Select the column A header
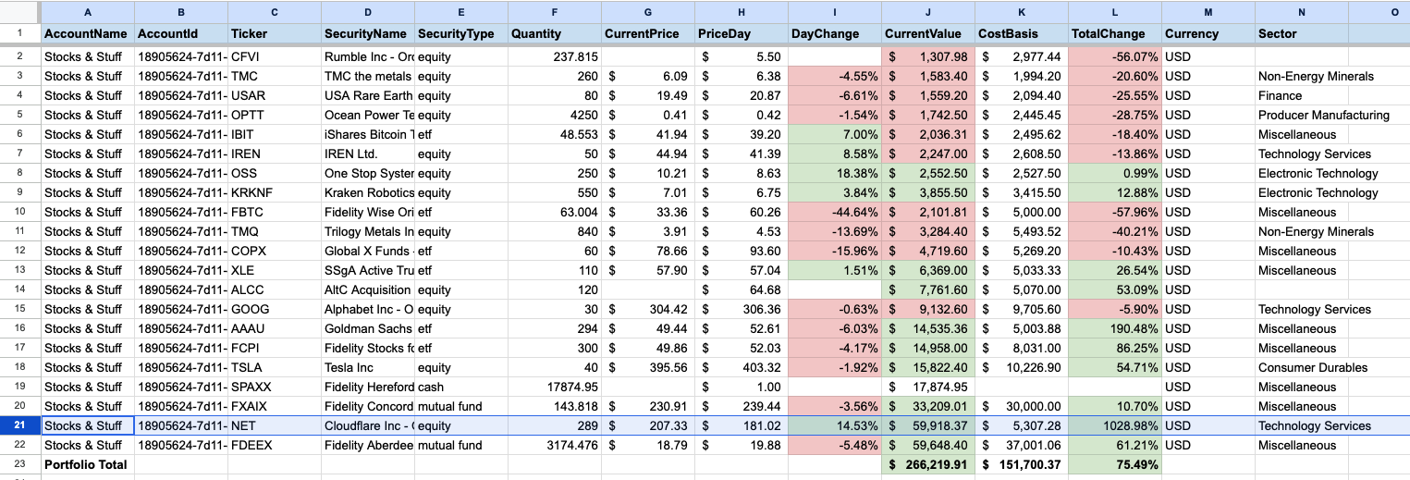The image size is (1410, 480). [88, 12]
